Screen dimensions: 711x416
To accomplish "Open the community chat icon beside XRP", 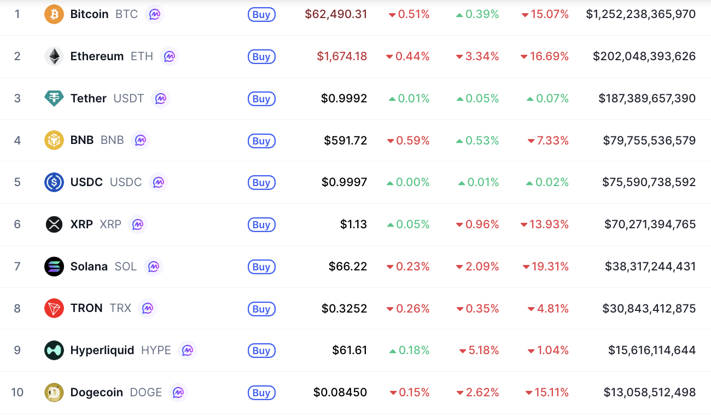I will tap(138, 224).
